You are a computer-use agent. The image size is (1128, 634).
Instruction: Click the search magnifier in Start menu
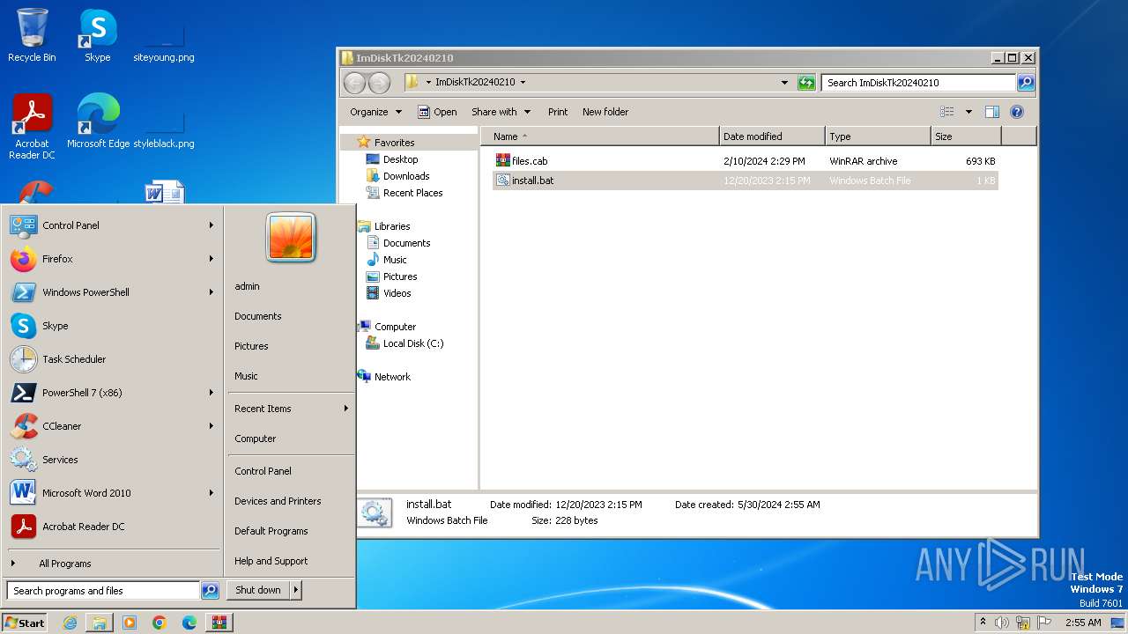click(210, 591)
